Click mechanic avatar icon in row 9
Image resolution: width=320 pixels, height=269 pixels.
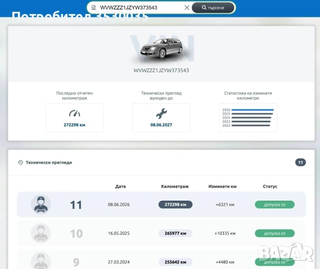click(x=41, y=261)
